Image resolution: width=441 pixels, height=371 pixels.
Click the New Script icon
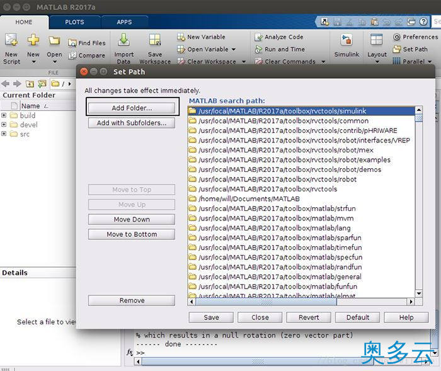pyautogui.click(x=11, y=40)
